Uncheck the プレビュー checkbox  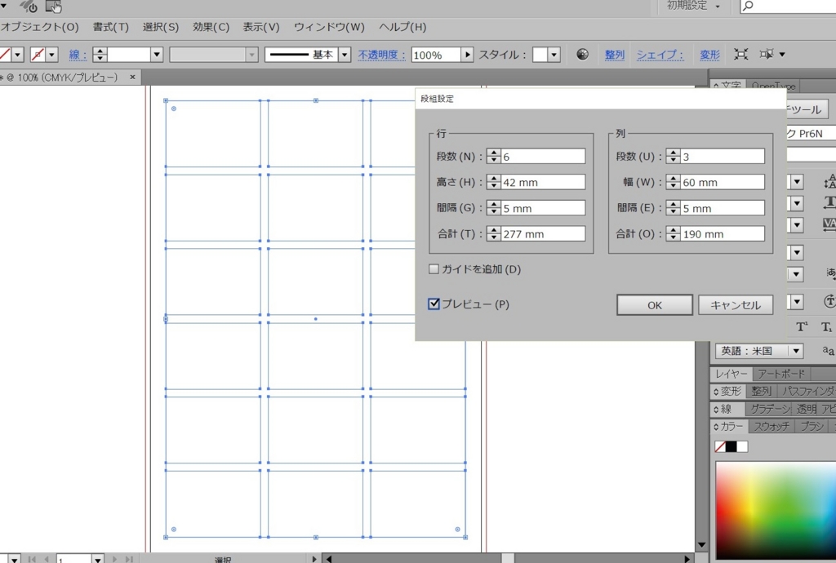pyautogui.click(x=434, y=304)
